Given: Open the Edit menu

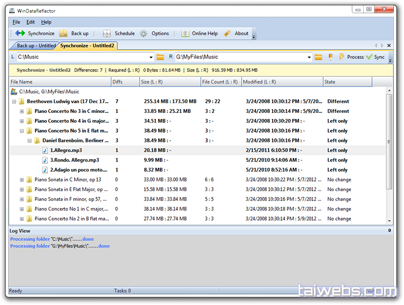Looking at the screenshot, I should coord(31,22).
